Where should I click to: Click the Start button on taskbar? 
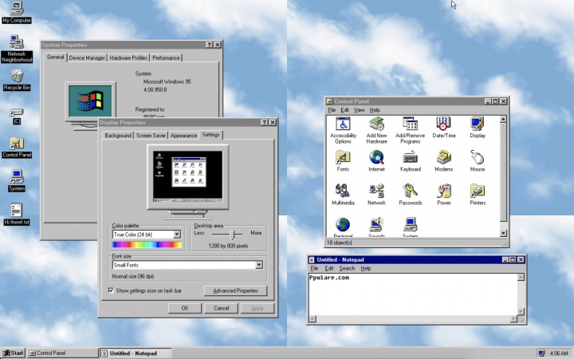14,353
